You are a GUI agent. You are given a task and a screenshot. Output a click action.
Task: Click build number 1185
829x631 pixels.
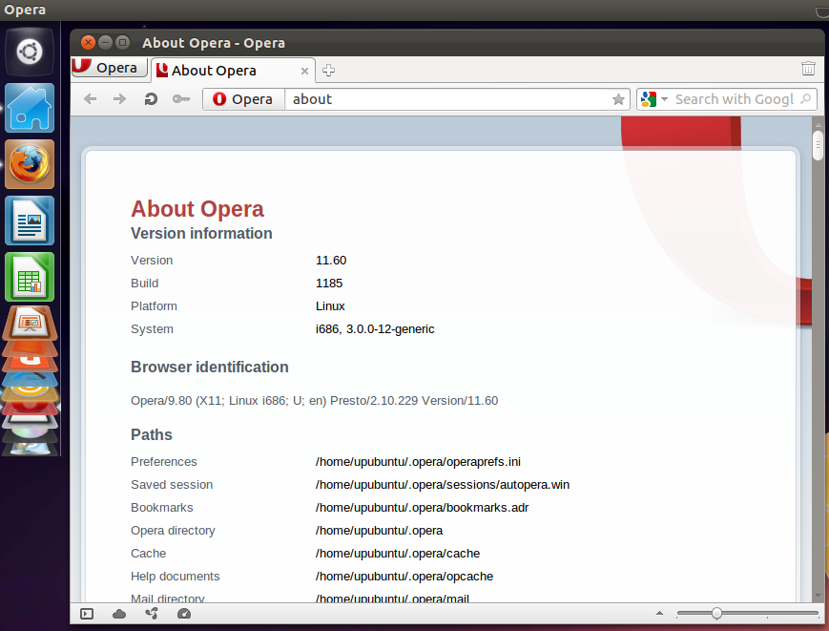(329, 283)
